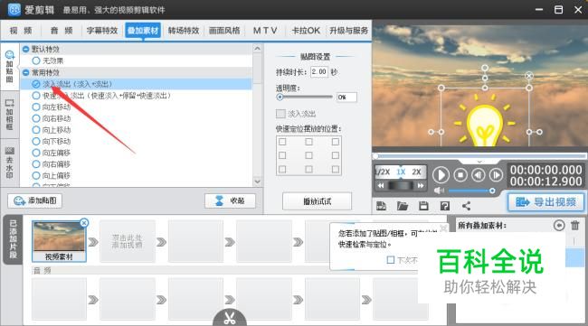588x326 pixels.
Task: Click the 持续时长 duration field
Action: (x=319, y=71)
